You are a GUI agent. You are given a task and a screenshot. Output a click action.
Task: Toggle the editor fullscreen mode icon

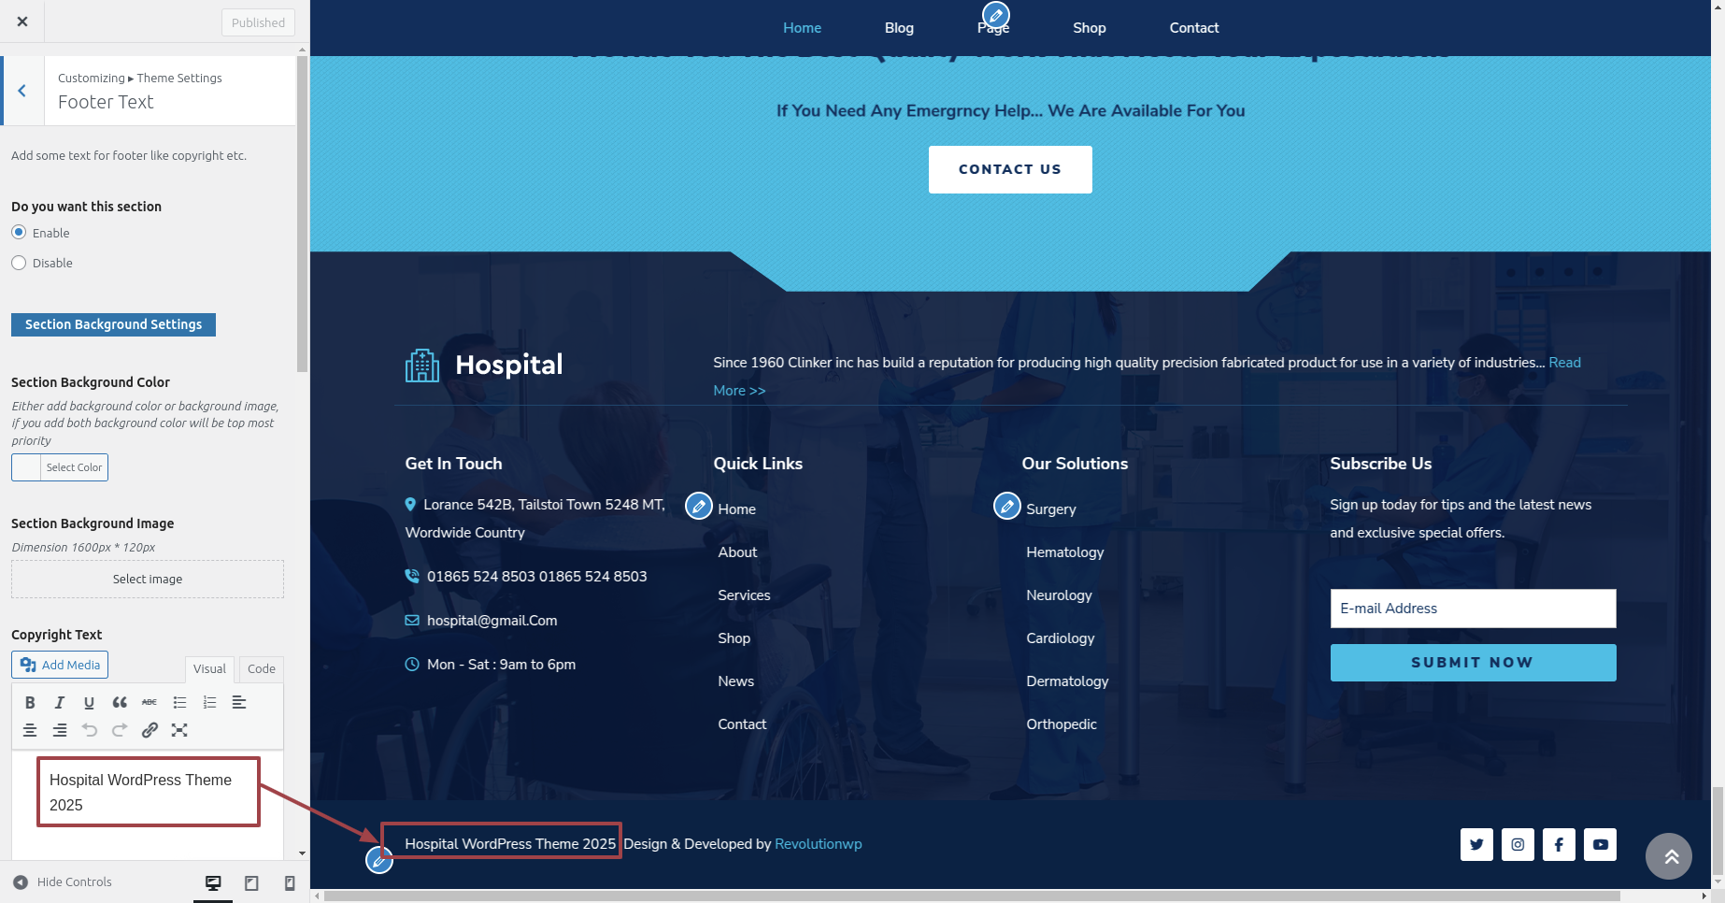point(179,730)
